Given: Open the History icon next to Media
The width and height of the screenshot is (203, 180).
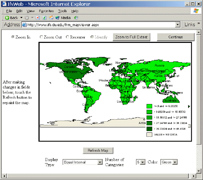Looking at the screenshot, I should 76,18.
